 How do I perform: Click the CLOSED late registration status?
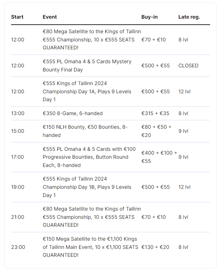click(x=188, y=65)
